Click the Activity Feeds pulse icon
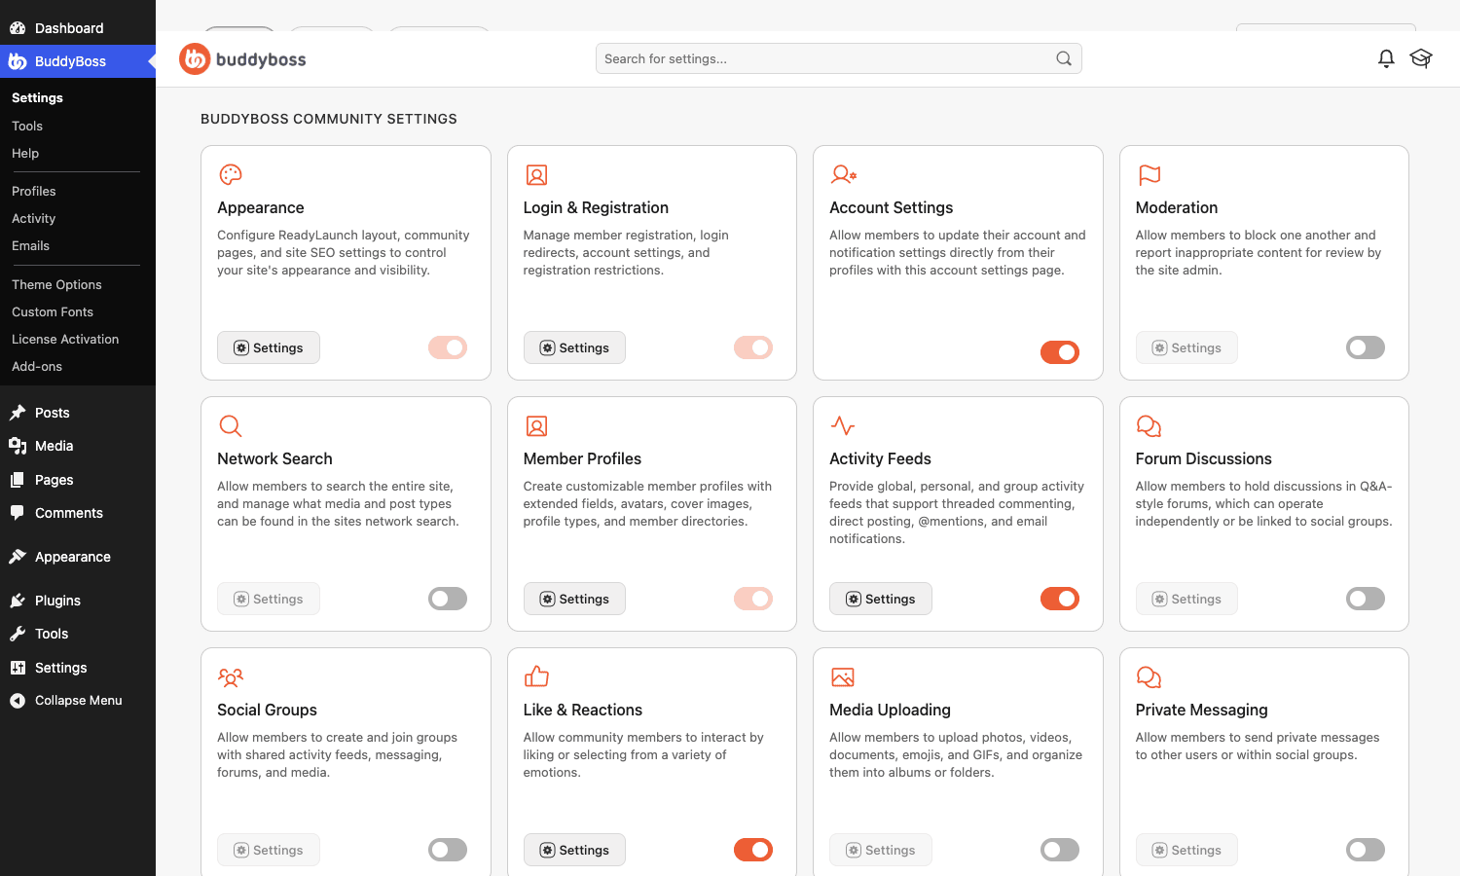The width and height of the screenshot is (1460, 876). (x=843, y=425)
